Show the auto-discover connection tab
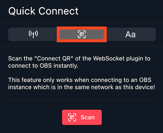Image resolution: width=163 pixels, height=133 pixels. pyautogui.click(x=33, y=34)
